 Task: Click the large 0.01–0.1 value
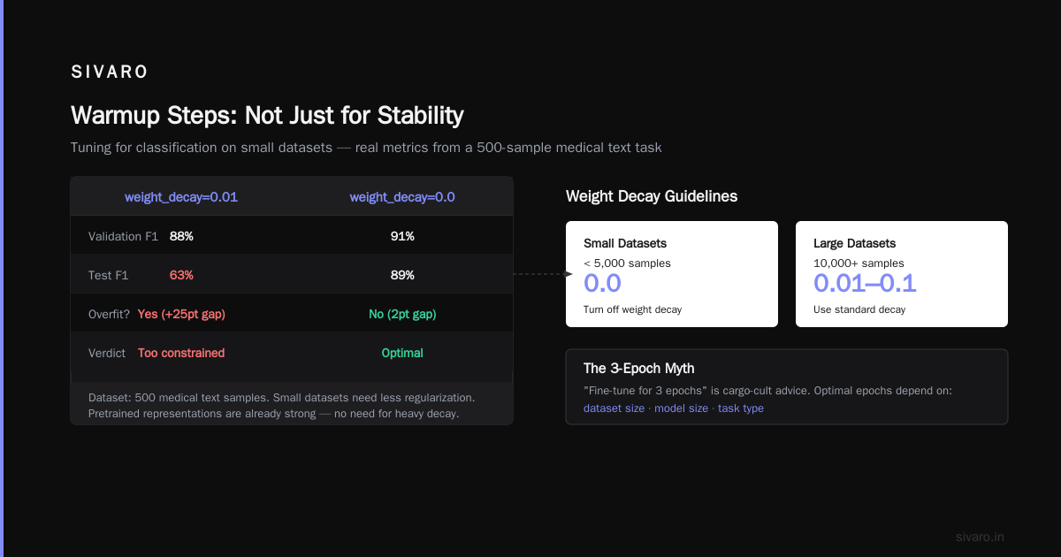pyautogui.click(x=865, y=284)
